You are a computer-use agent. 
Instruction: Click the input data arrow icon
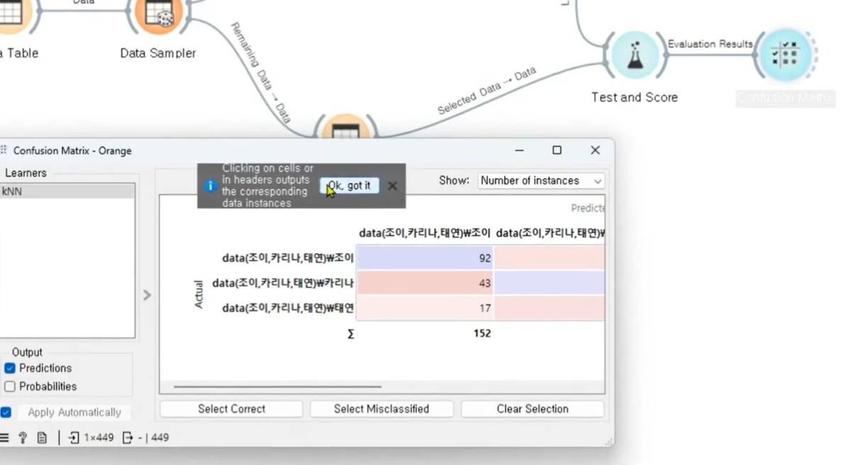pyautogui.click(x=74, y=438)
